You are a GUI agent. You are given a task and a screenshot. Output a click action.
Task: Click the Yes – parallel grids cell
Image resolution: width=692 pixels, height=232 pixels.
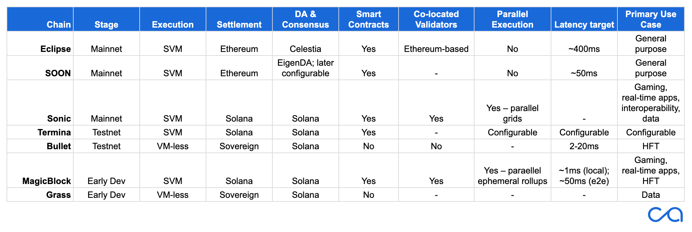click(x=512, y=103)
